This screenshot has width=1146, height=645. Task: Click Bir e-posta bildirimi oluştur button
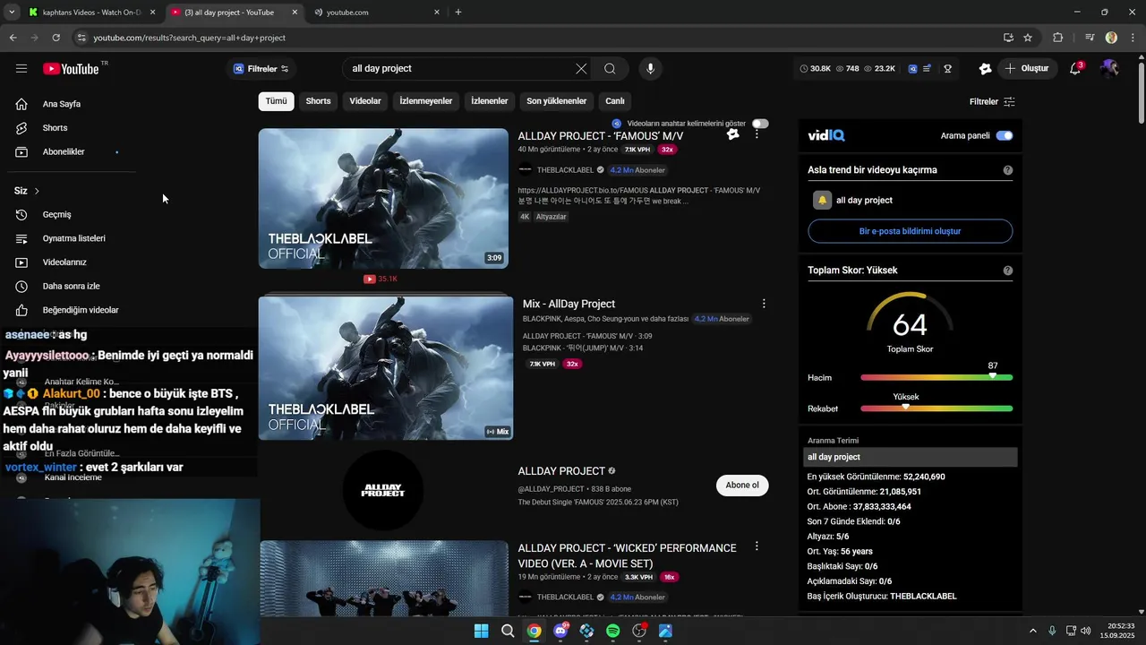point(911,231)
